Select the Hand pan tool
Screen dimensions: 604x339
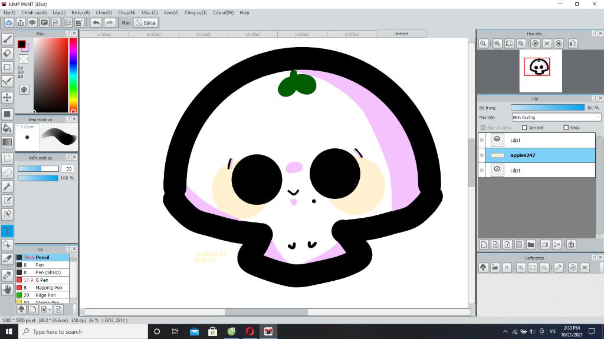coord(7,289)
